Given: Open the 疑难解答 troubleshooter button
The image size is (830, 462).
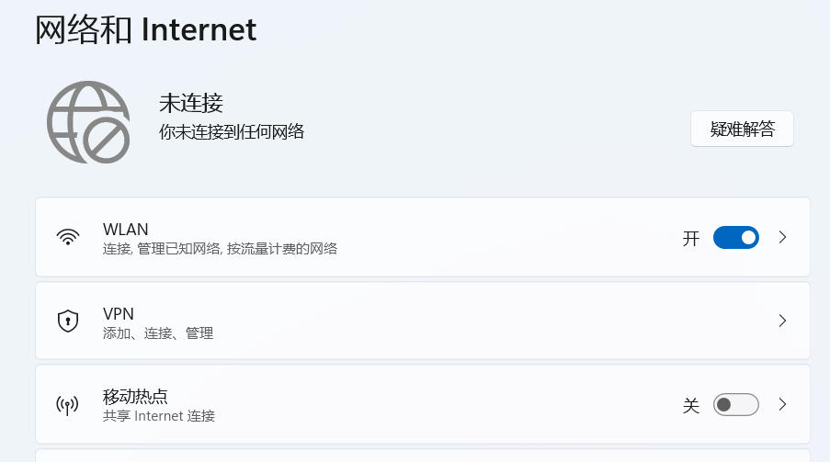Looking at the screenshot, I should [x=742, y=130].
